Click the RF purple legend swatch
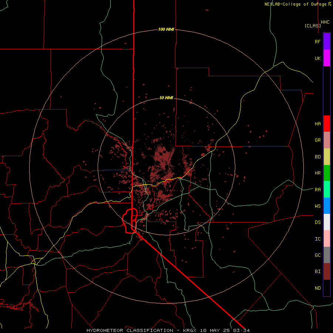Screen dimensions: 333x333 [x=327, y=41]
